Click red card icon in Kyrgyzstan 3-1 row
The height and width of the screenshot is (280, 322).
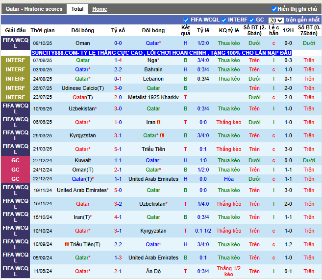162,136
